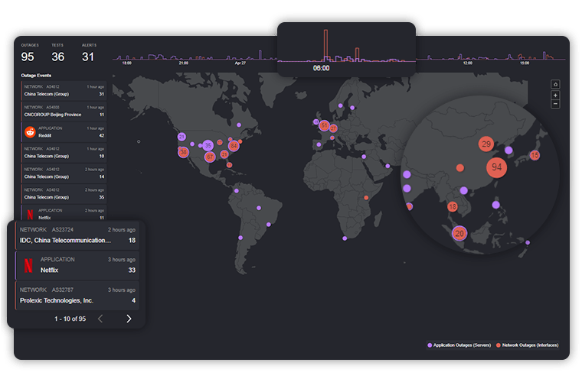Click the tall spike on the timeline at 06:00
This screenshot has height=382, width=582.
(325, 44)
